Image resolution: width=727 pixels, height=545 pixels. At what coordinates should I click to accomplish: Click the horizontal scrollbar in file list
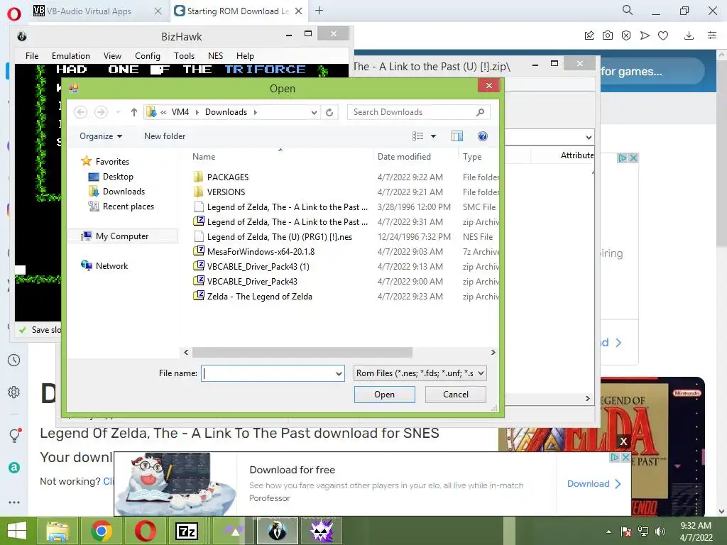302,352
